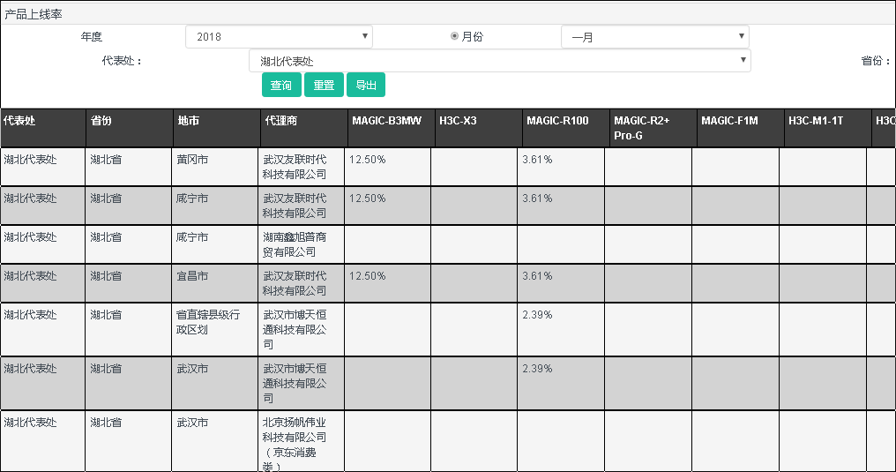This screenshot has height=472, width=896.
Task: Select 北京扬帆伟业科技有限公司 agent cell
Action: point(301,441)
